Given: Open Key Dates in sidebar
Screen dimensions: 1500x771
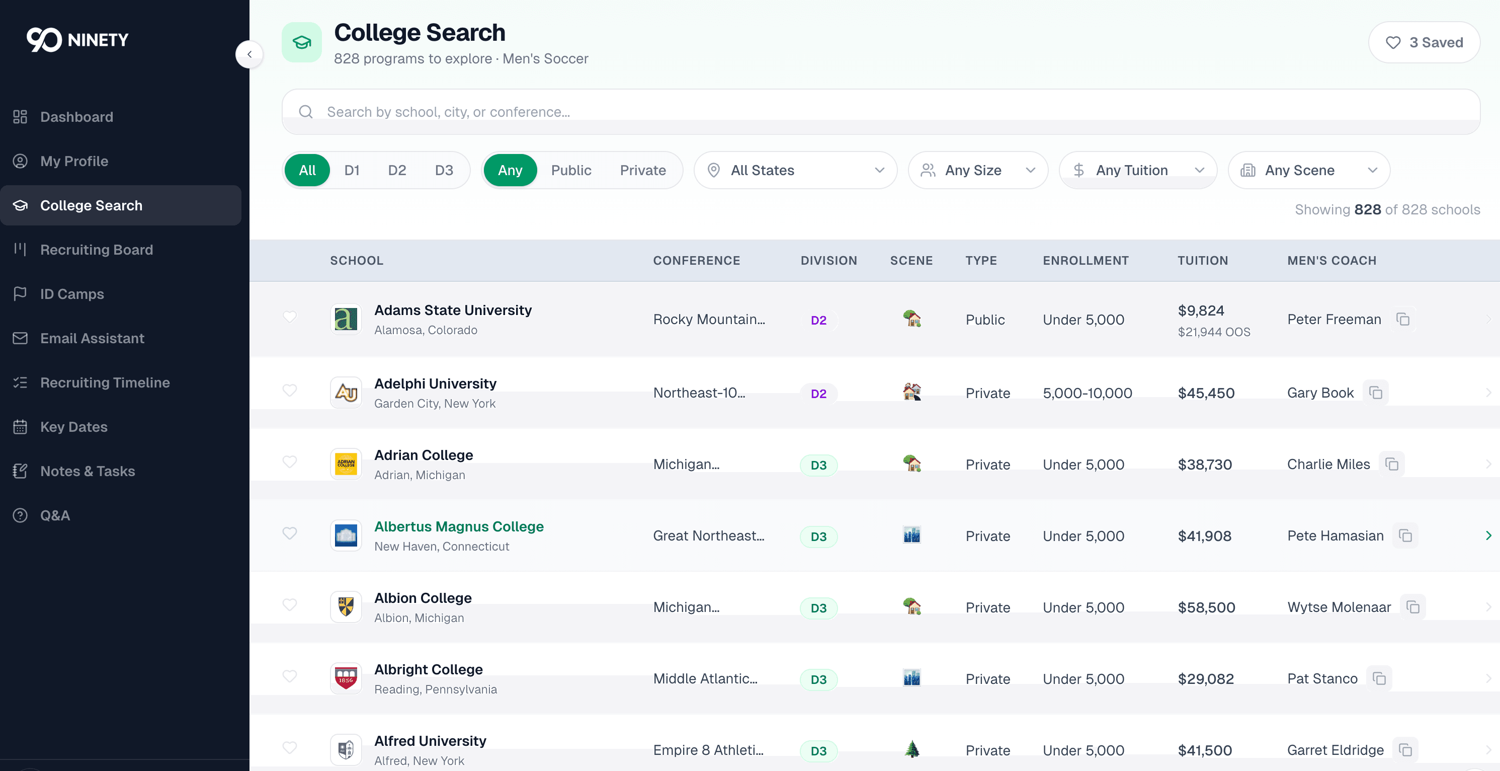Looking at the screenshot, I should click(121, 427).
